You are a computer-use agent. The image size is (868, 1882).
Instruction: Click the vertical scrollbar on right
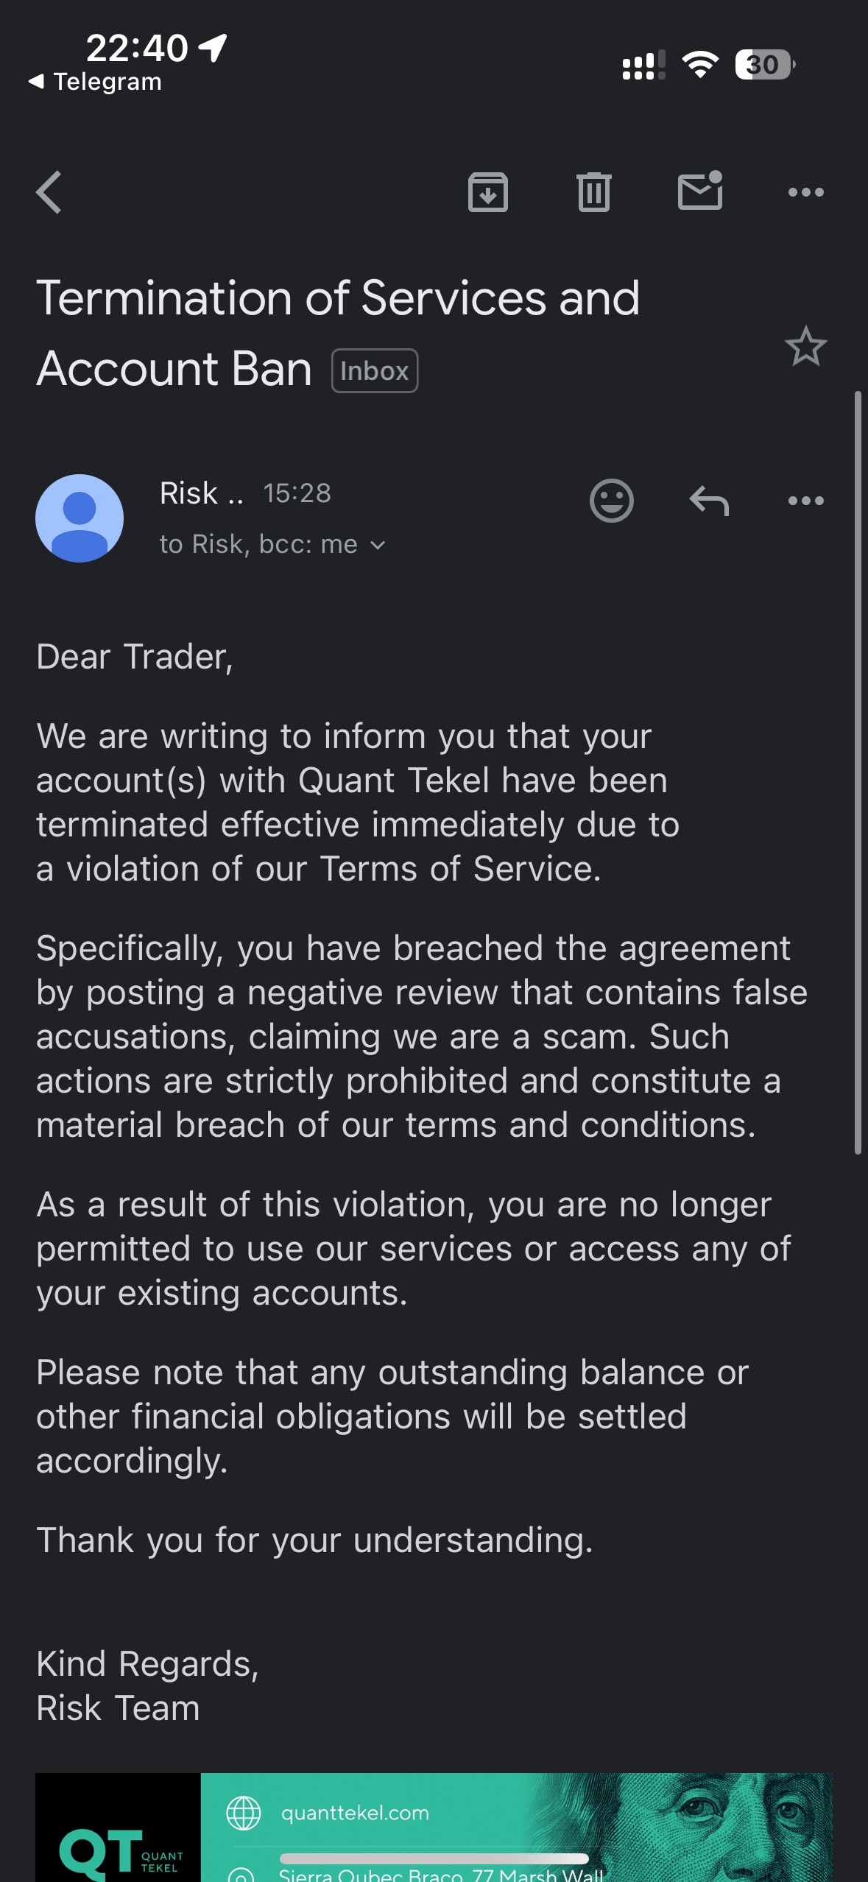point(857,773)
